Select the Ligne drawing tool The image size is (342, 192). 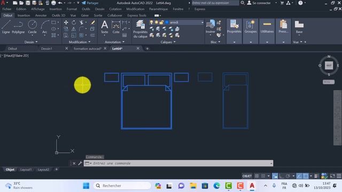pos(6,27)
